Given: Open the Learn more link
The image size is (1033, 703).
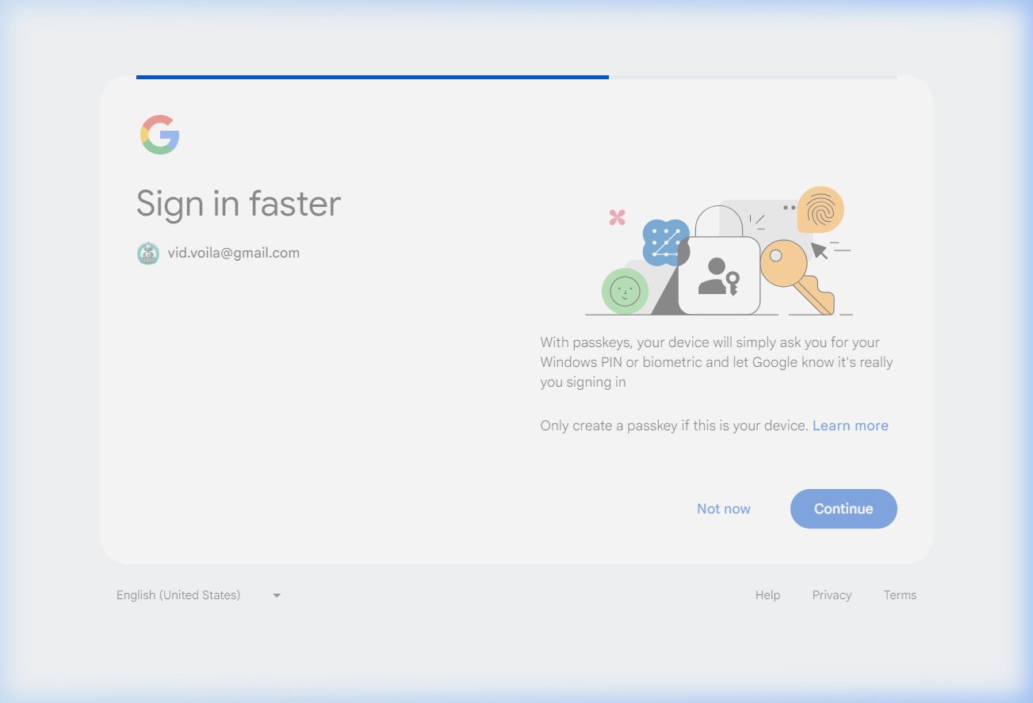Looking at the screenshot, I should [x=850, y=426].
